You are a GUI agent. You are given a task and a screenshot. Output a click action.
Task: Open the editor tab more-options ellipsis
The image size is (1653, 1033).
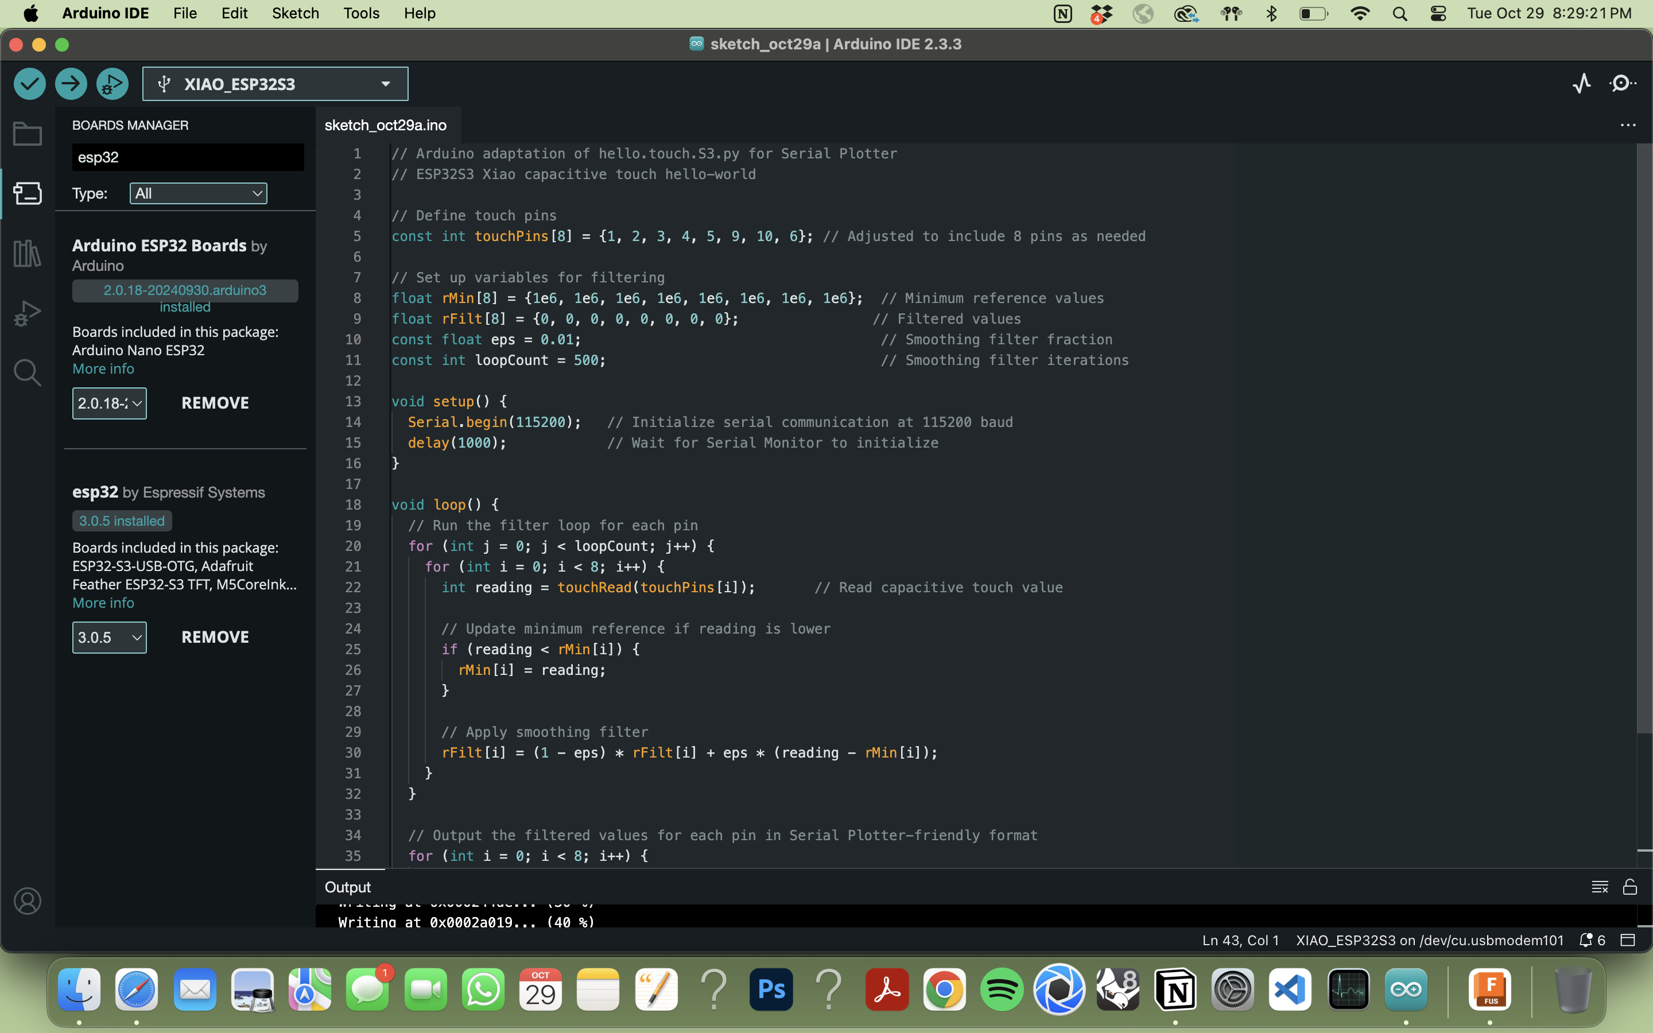coord(1628,125)
